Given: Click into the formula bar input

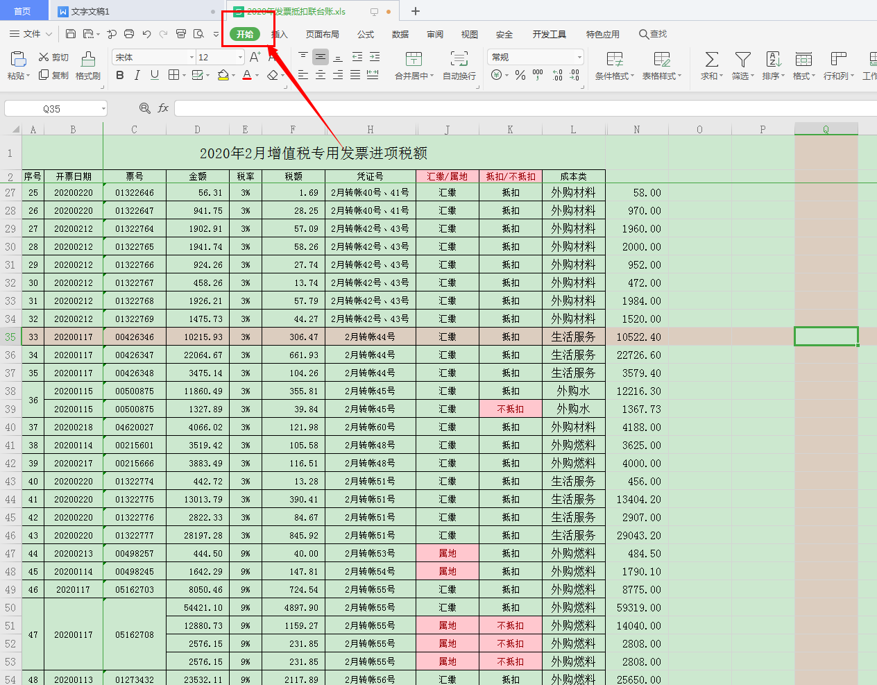Looking at the screenshot, I should 525,108.
